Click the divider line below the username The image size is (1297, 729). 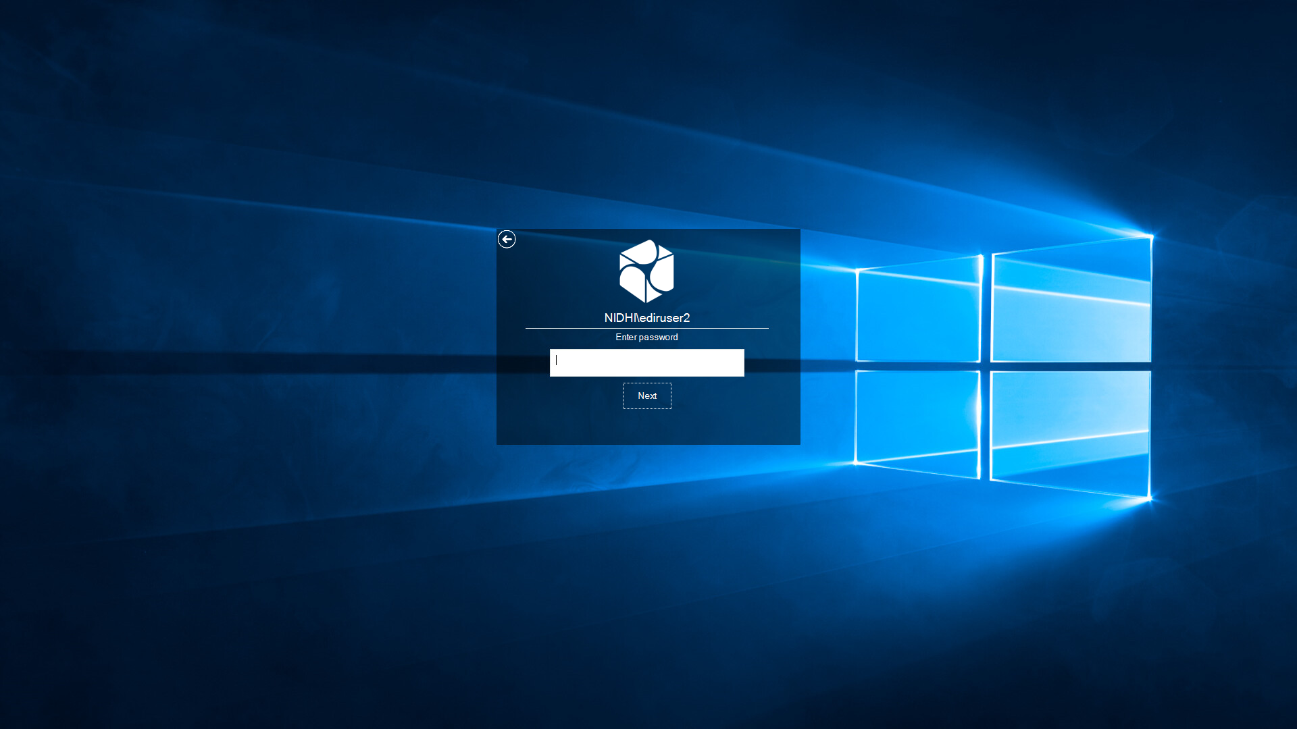tap(646, 328)
